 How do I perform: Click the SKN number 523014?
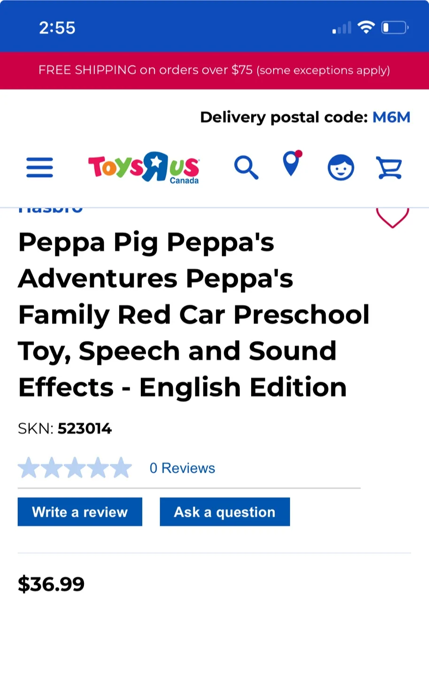tap(85, 429)
